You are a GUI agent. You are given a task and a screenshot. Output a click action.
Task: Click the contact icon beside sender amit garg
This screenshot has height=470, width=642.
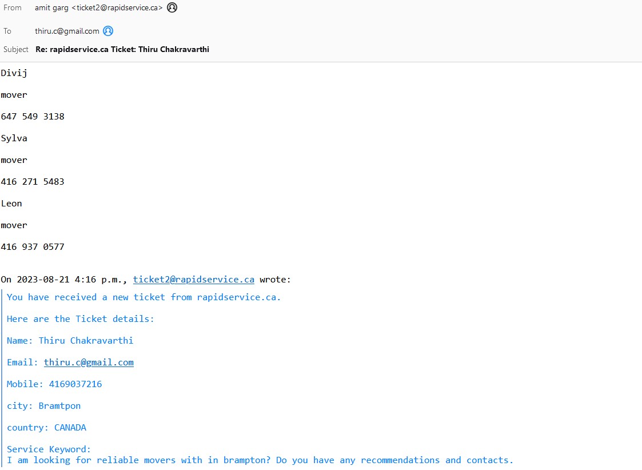(172, 8)
